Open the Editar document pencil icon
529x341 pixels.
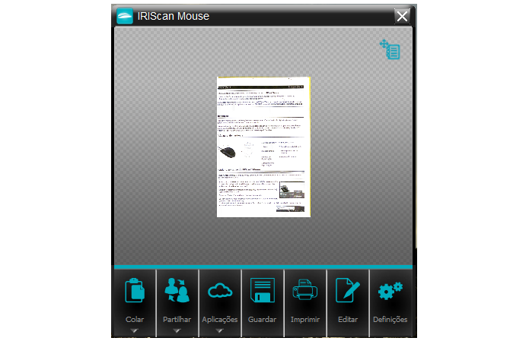pos(348,290)
